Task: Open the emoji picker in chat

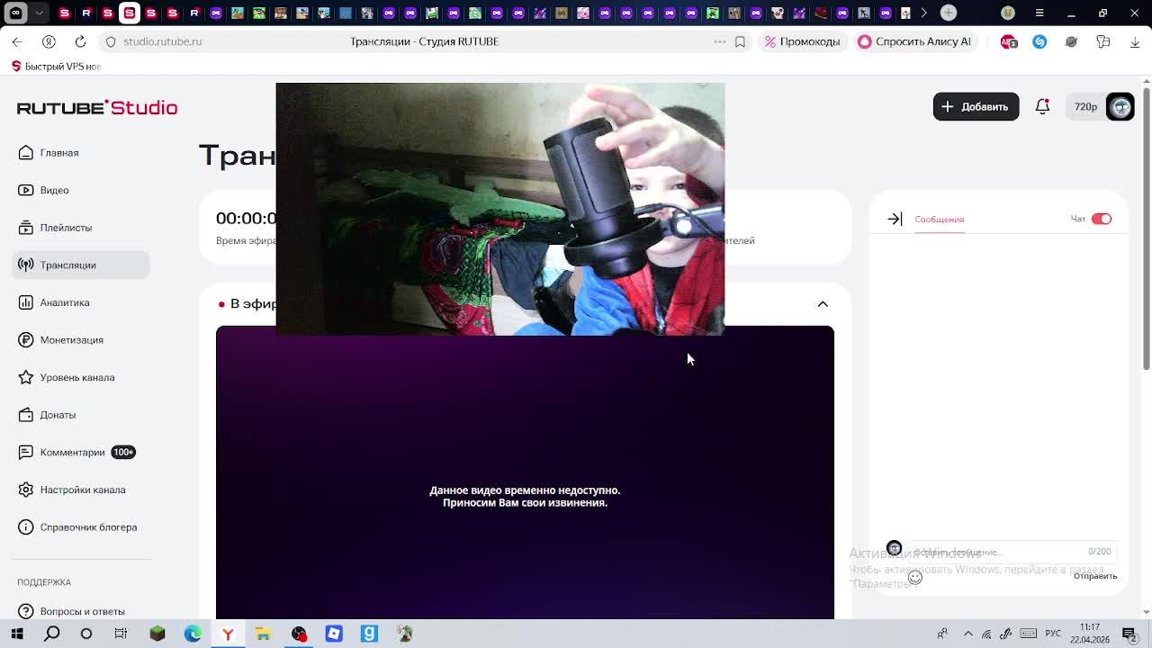Action: coord(914,577)
